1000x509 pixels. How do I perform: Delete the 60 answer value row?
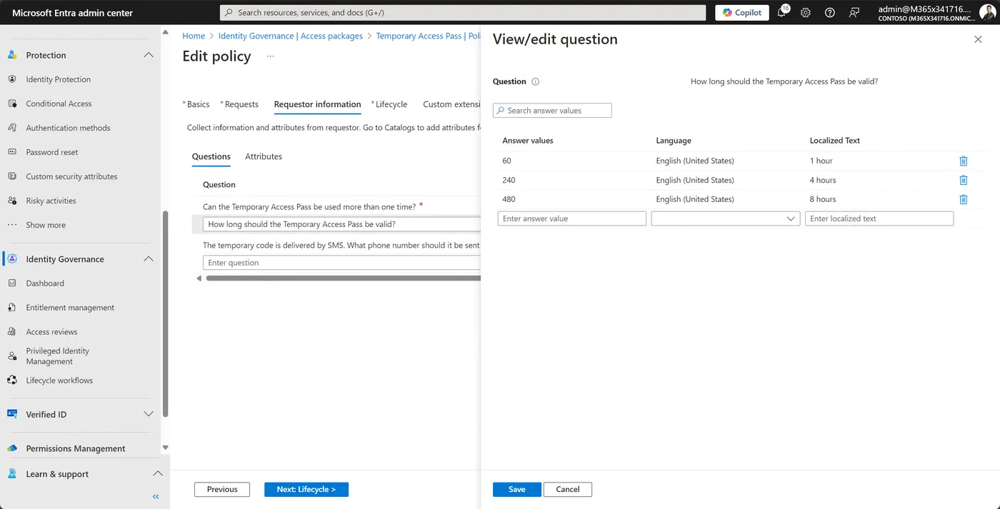click(963, 161)
